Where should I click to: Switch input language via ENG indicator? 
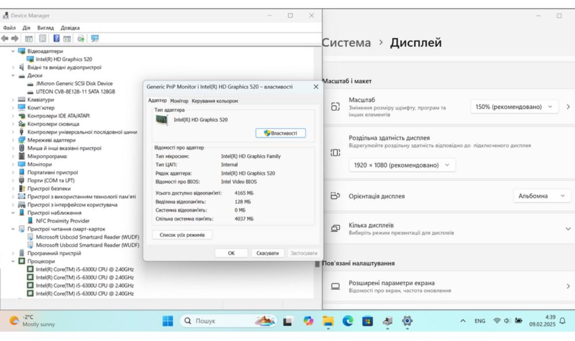(480, 321)
